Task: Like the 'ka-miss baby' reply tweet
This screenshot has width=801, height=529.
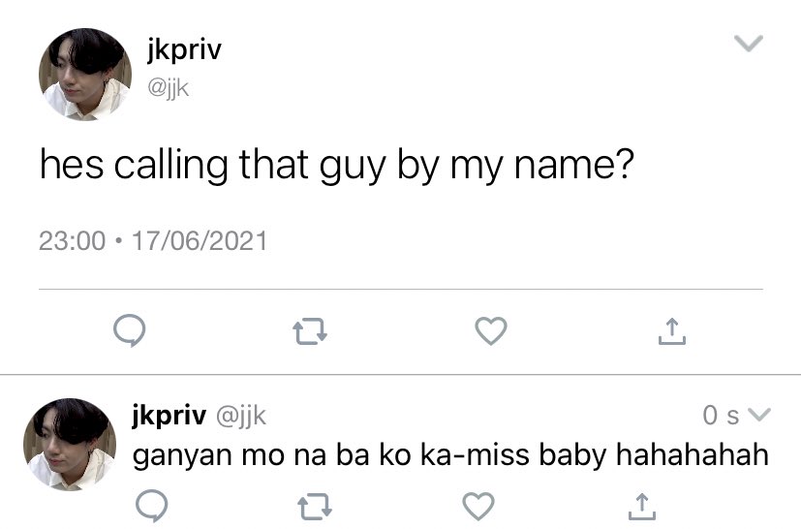Action: 478,506
